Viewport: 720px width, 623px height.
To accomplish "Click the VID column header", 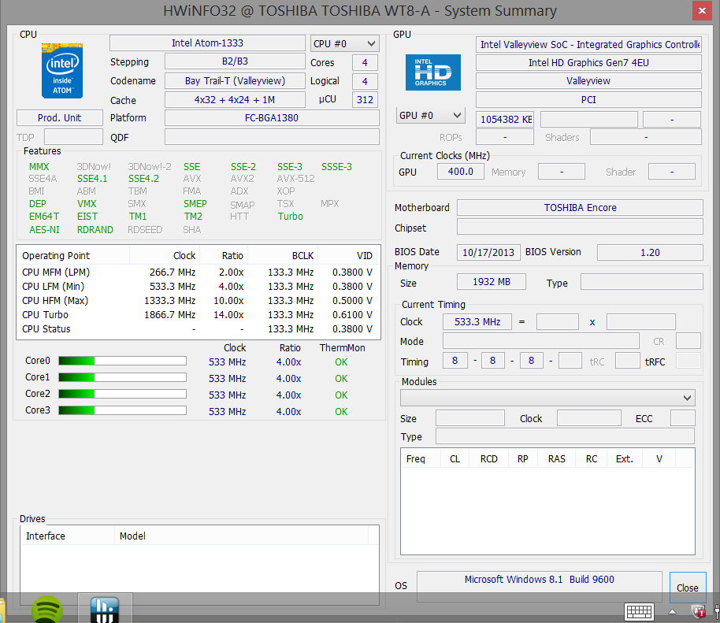I will (348, 256).
